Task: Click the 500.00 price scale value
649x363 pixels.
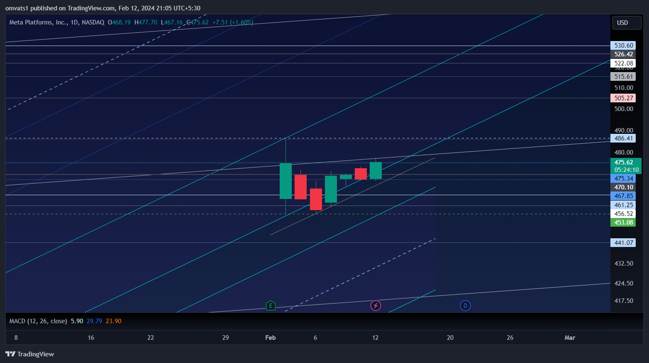Action: tap(624, 109)
